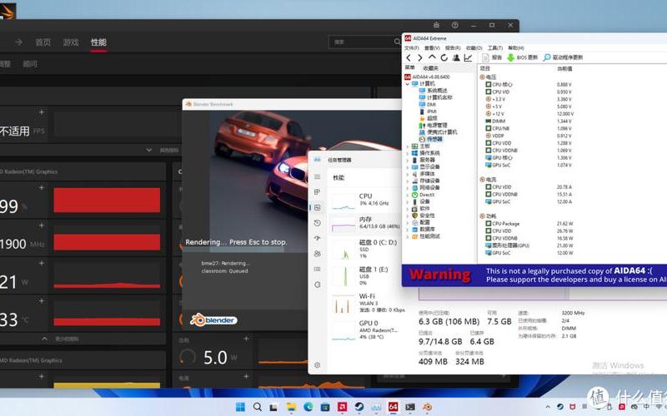Click the AMD Software search field
The width and height of the screenshot is (667, 416).
(365, 42)
